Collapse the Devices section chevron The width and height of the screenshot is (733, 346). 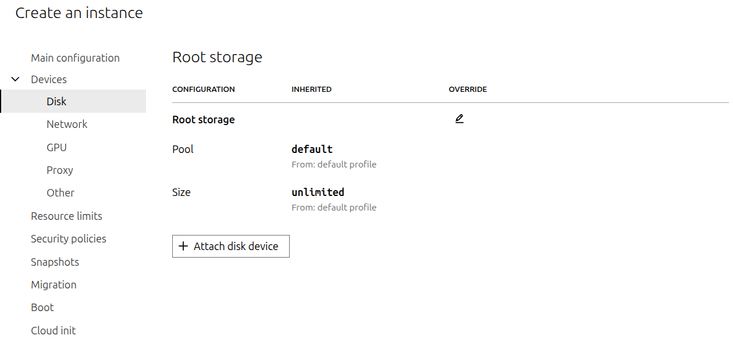(16, 80)
